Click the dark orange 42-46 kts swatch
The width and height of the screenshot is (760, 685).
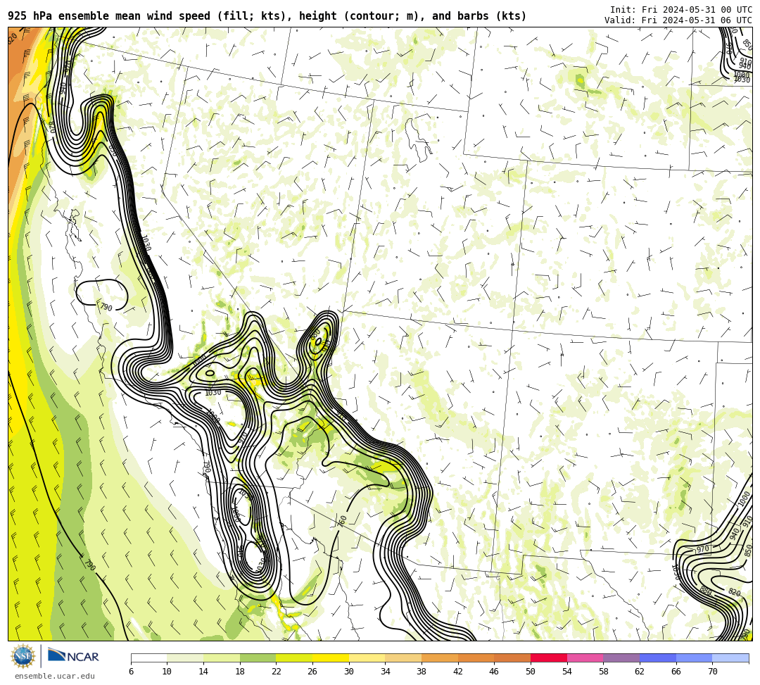pos(476,658)
